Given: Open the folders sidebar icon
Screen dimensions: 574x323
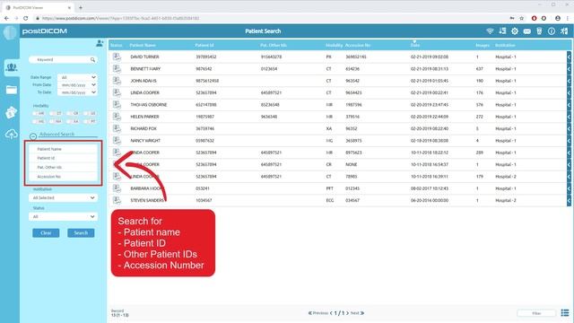Looking at the screenshot, I should (12, 90).
